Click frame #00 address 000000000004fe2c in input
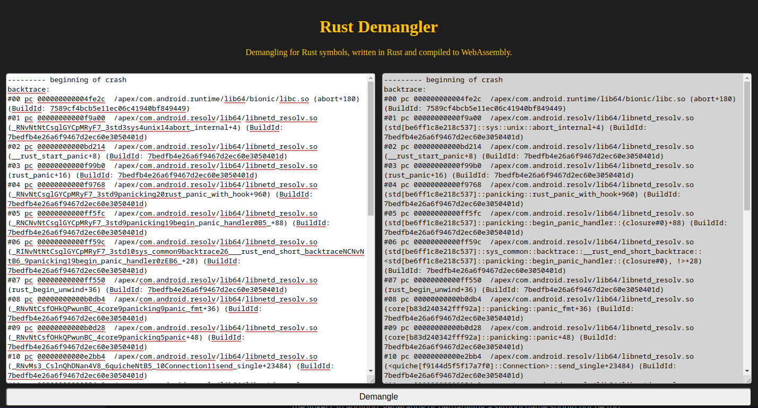The image size is (758, 408). (71, 99)
